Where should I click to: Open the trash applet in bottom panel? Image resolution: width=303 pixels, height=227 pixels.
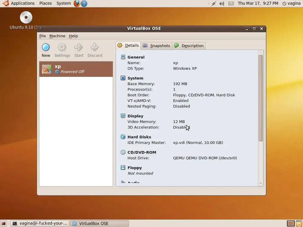299,223
